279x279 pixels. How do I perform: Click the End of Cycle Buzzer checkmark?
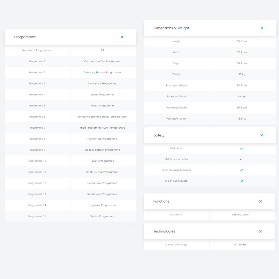tap(242, 181)
